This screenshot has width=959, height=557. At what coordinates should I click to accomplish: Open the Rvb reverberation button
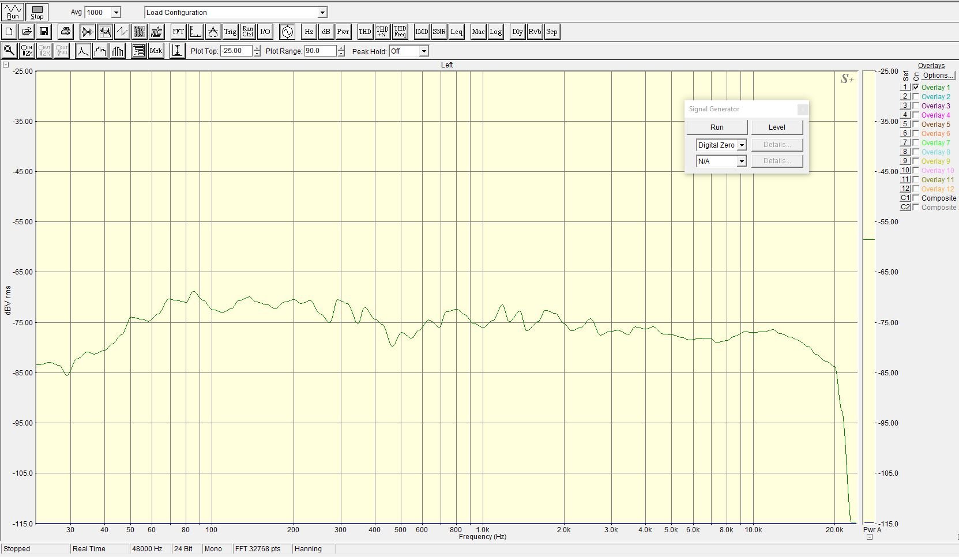[535, 32]
